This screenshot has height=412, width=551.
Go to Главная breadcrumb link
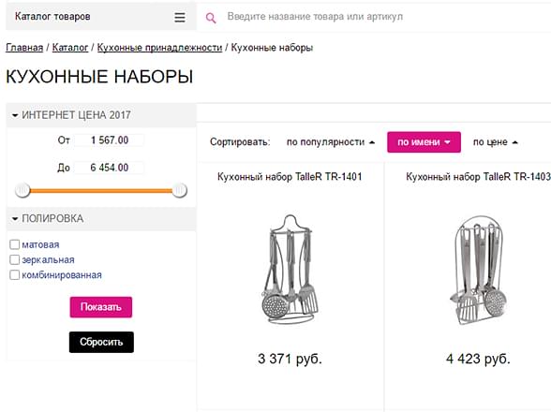click(24, 48)
